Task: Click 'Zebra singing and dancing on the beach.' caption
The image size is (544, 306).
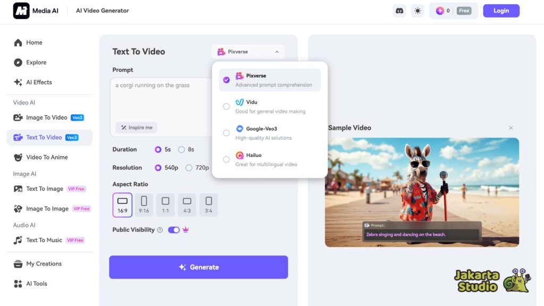Action: click(406, 234)
